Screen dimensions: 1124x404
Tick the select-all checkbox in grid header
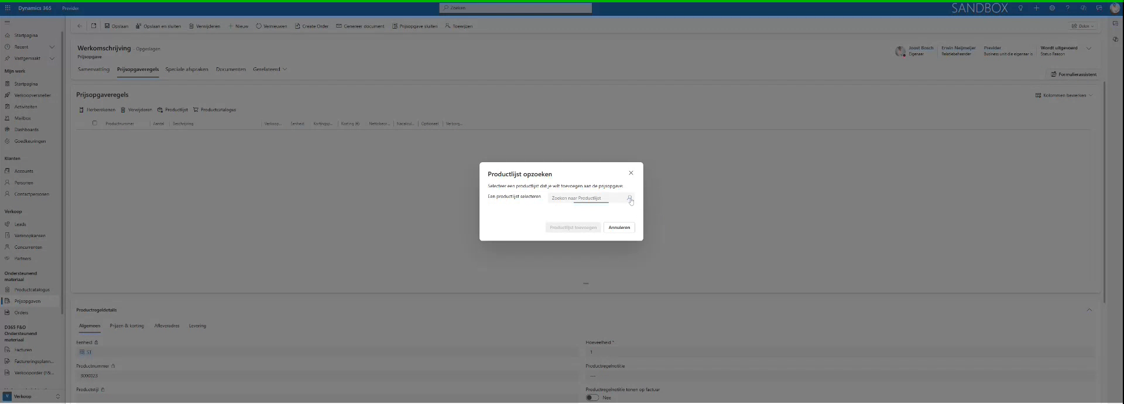(x=95, y=124)
